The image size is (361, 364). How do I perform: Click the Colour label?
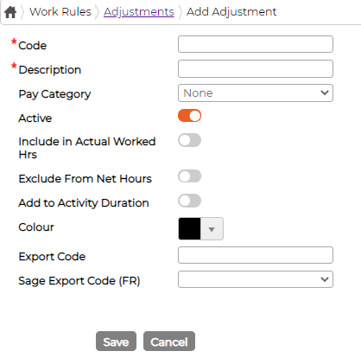[x=36, y=227]
